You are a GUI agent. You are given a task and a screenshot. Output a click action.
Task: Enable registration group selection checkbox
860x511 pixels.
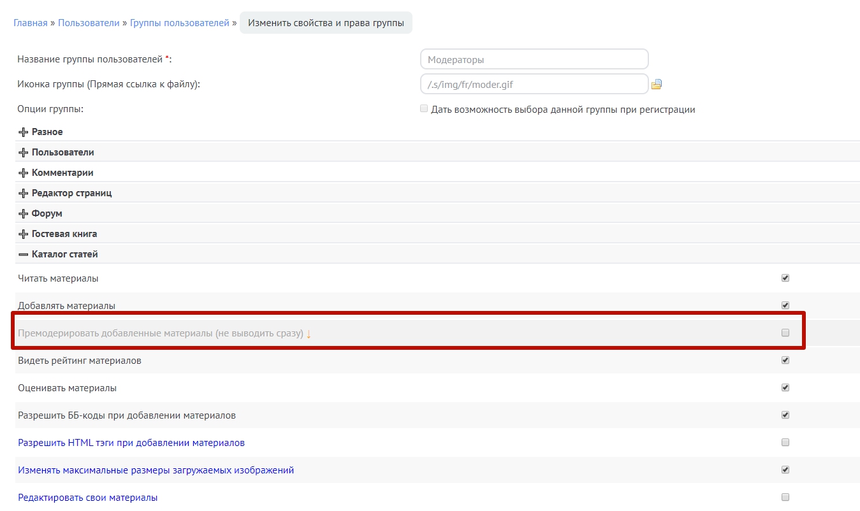pos(424,109)
